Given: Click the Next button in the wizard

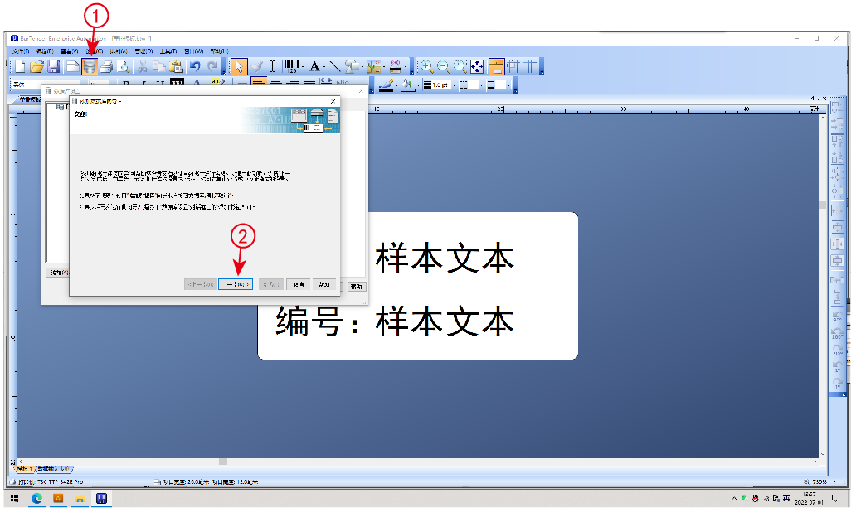Looking at the screenshot, I should click(x=236, y=284).
